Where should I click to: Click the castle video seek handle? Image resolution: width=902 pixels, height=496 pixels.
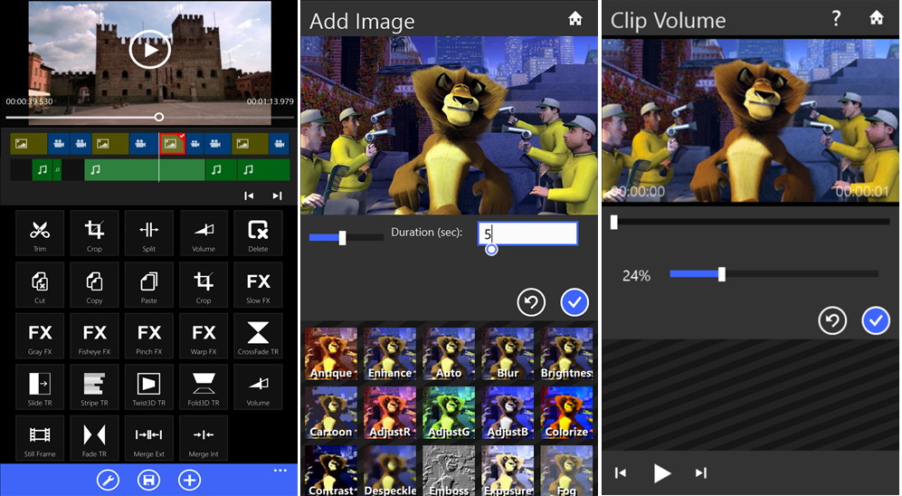coord(158,117)
